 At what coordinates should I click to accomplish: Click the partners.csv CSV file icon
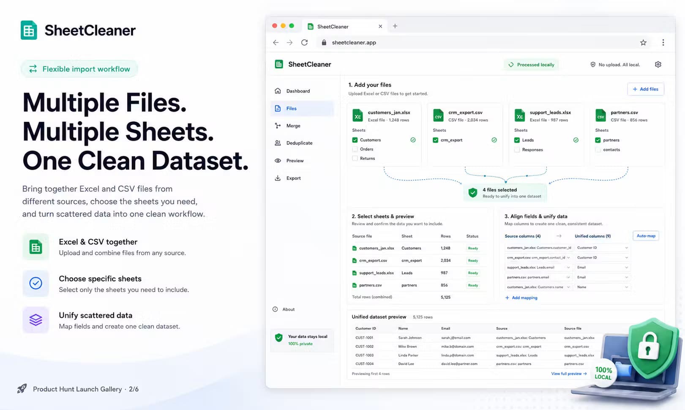[600, 115]
